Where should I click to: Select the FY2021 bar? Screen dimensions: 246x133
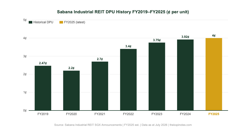click(x=100, y=86)
